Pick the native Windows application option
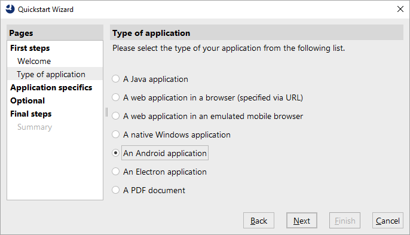410x235 pixels. pyautogui.click(x=115, y=135)
